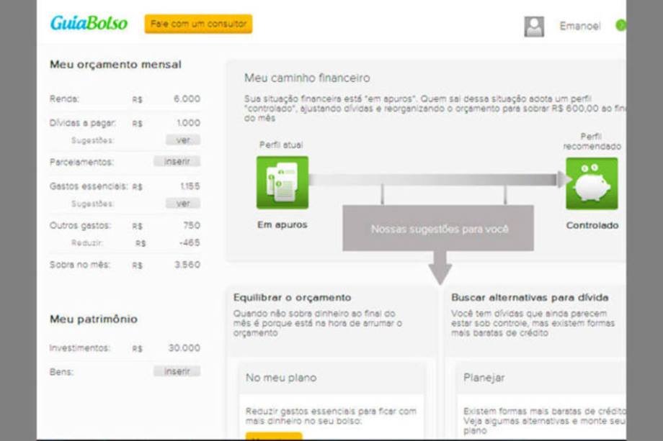
Task: Click 'ver' under Gastos essenciais suggestions
Action: 183,204
